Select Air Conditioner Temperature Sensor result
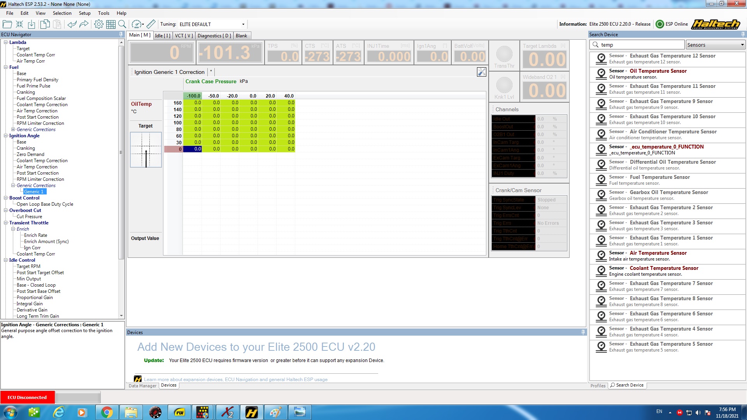Screen dimensions: 747x420 [667, 135]
